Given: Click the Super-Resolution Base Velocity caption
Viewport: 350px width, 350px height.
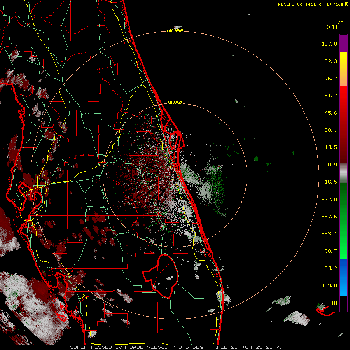Looking at the screenshot, I should pyautogui.click(x=177, y=347).
